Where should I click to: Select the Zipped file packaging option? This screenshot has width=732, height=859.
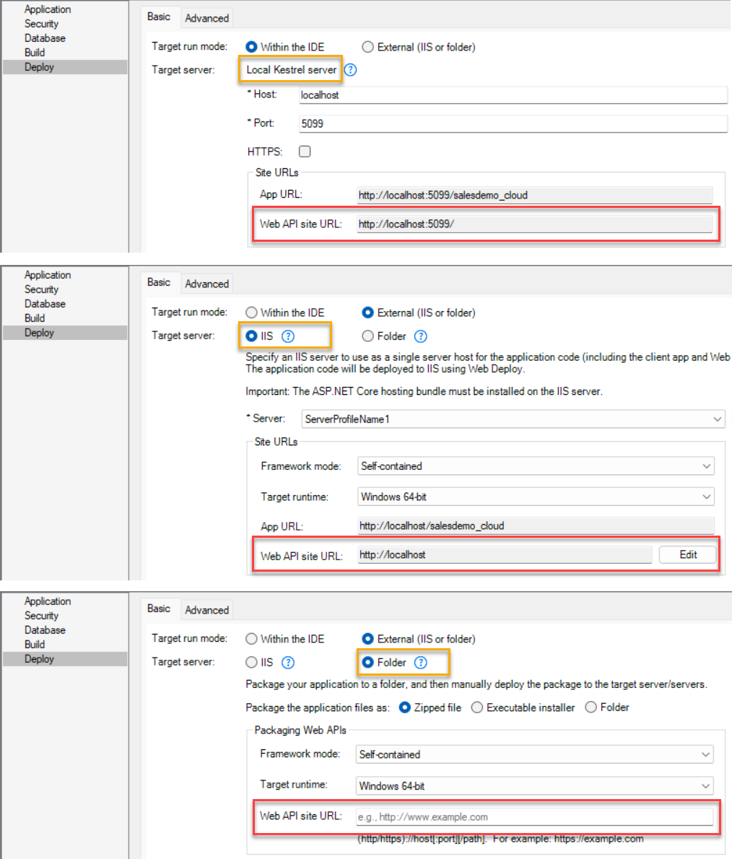click(405, 707)
